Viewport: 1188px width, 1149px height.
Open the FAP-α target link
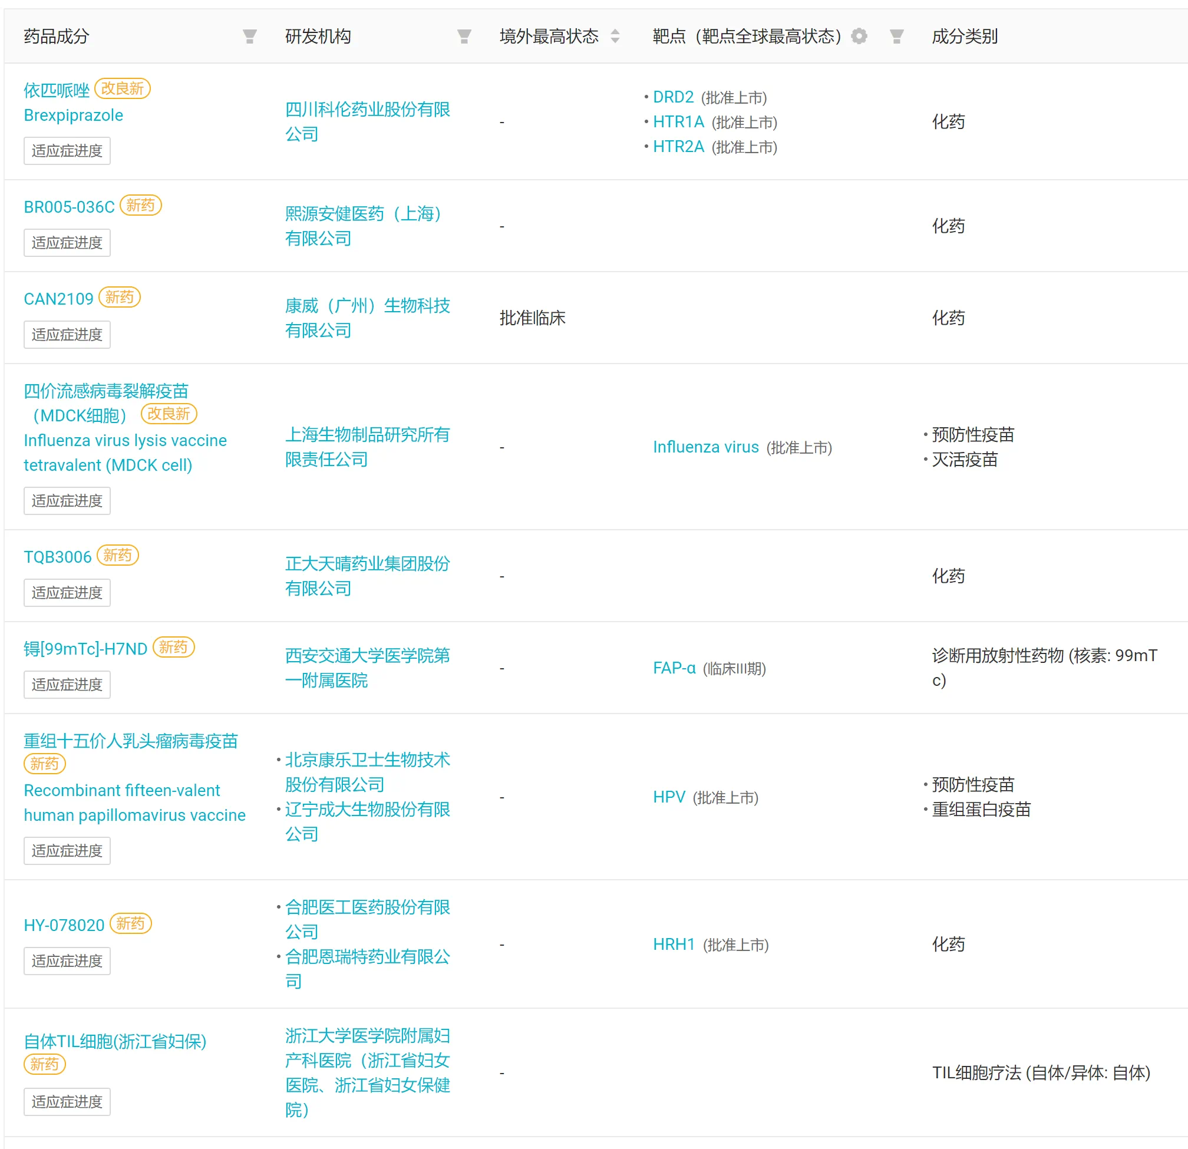click(x=674, y=668)
